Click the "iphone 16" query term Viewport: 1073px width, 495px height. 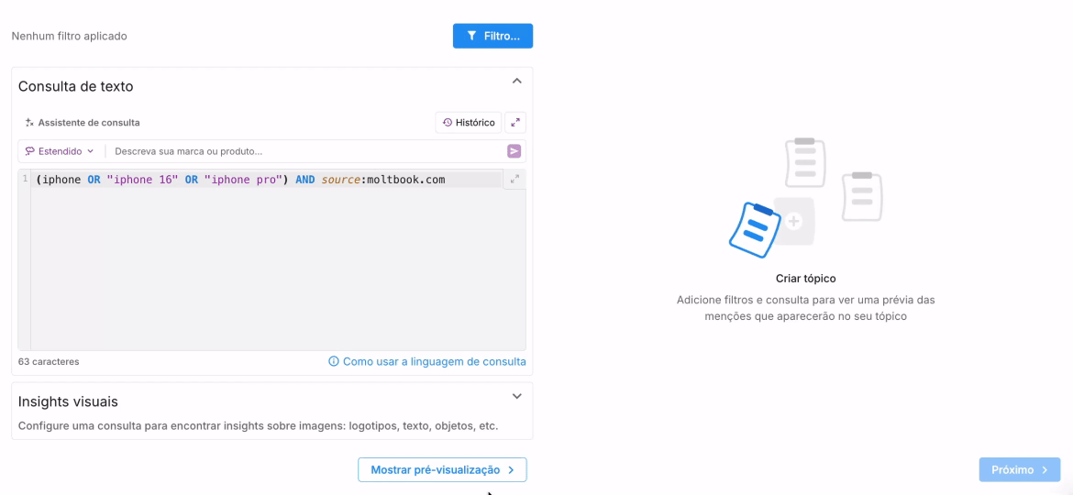(142, 180)
